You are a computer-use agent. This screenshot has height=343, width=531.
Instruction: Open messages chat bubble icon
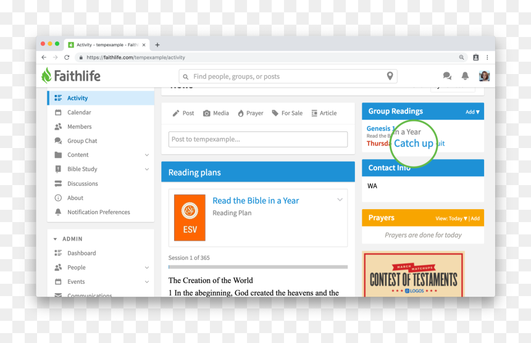[x=447, y=76]
